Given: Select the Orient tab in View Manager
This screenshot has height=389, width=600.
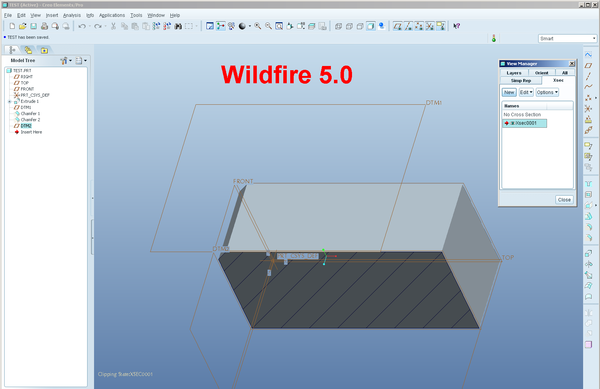Looking at the screenshot, I should click(x=542, y=73).
